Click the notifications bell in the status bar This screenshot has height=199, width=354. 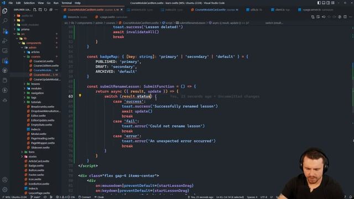click(351, 197)
